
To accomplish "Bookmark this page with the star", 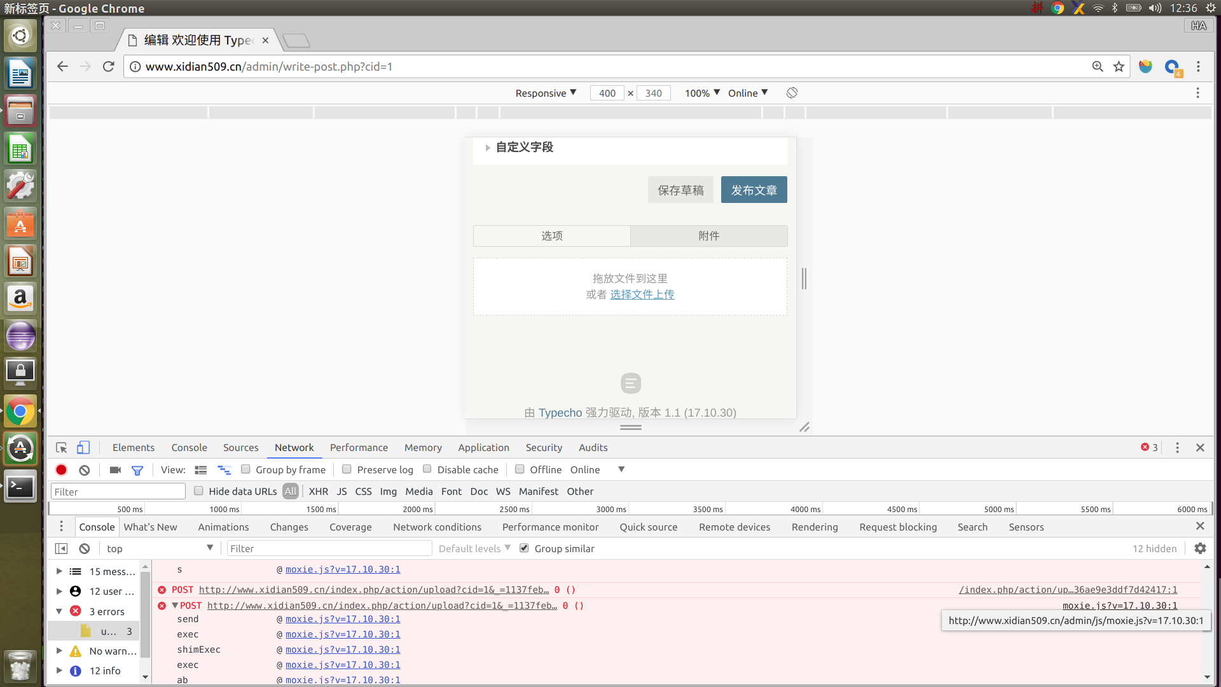I will coord(1119,67).
